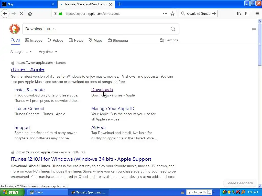Click the https://www.apple.com › itunes URL
This screenshot has width=262, height=196.
coord(41,63)
